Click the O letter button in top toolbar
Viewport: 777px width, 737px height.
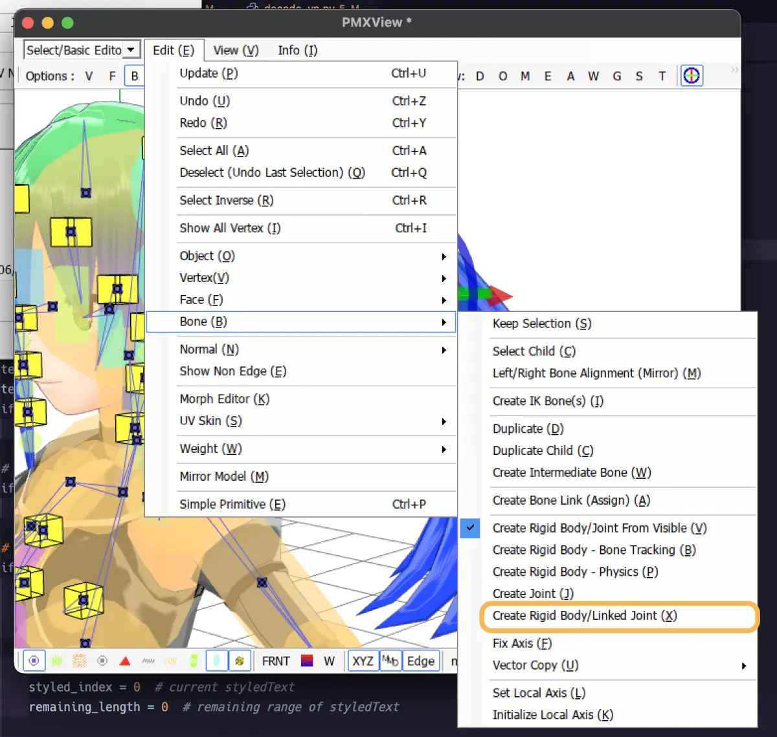(x=502, y=76)
